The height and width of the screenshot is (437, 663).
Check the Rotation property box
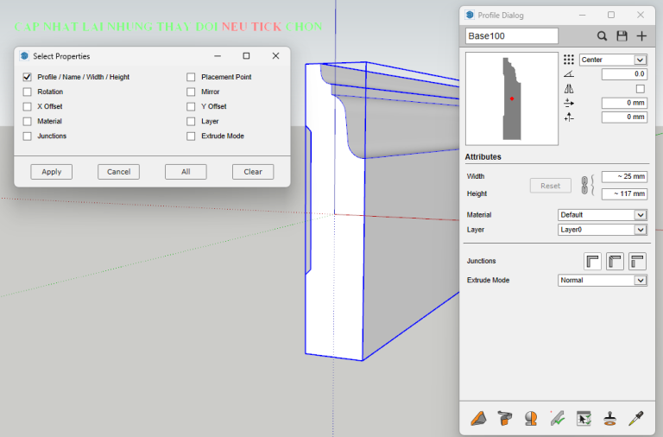pos(27,92)
